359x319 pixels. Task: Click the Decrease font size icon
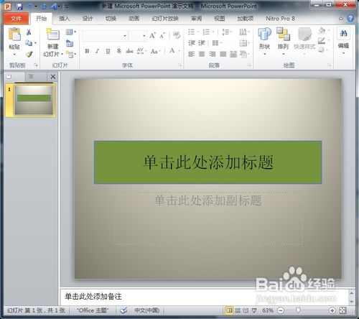162,36
